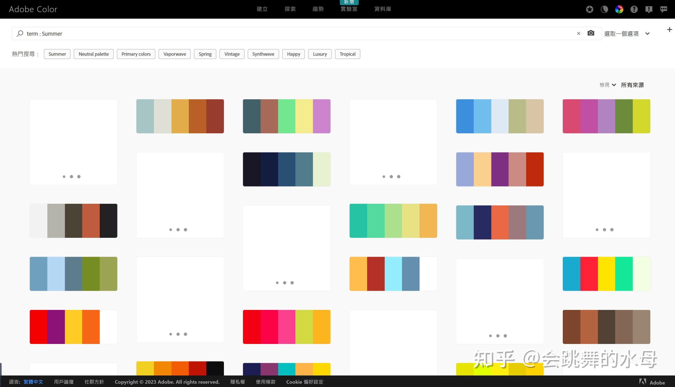675x387 pixels.
Task: Open the 選取一個選項 dropdown
Action: click(x=627, y=33)
